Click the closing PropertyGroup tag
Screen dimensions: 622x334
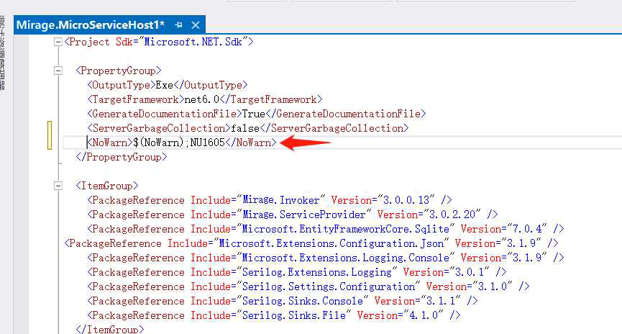pyautogui.click(x=122, y=157)
